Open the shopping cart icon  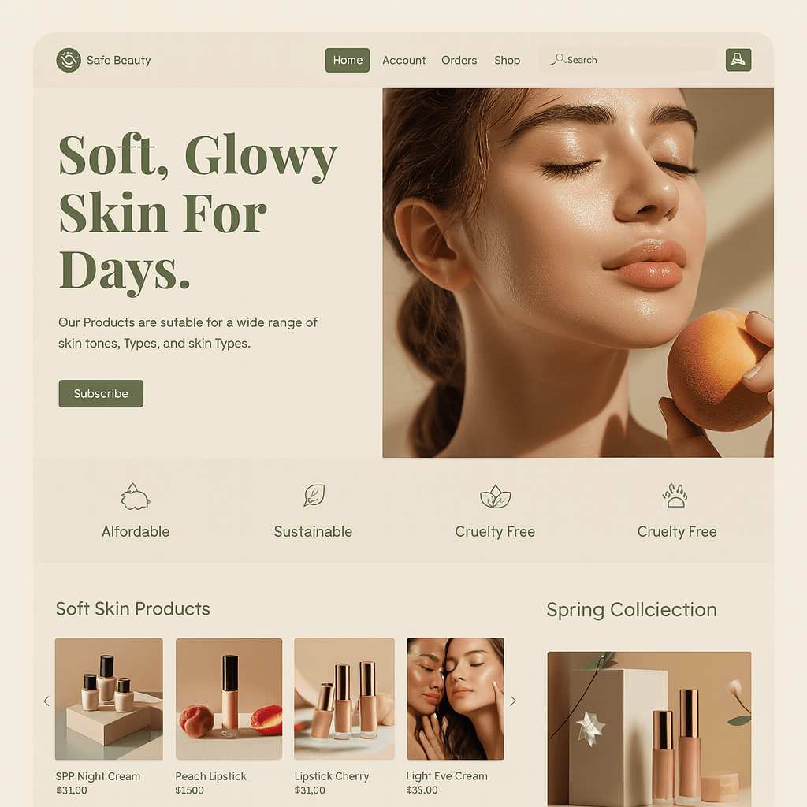point(738,60)
